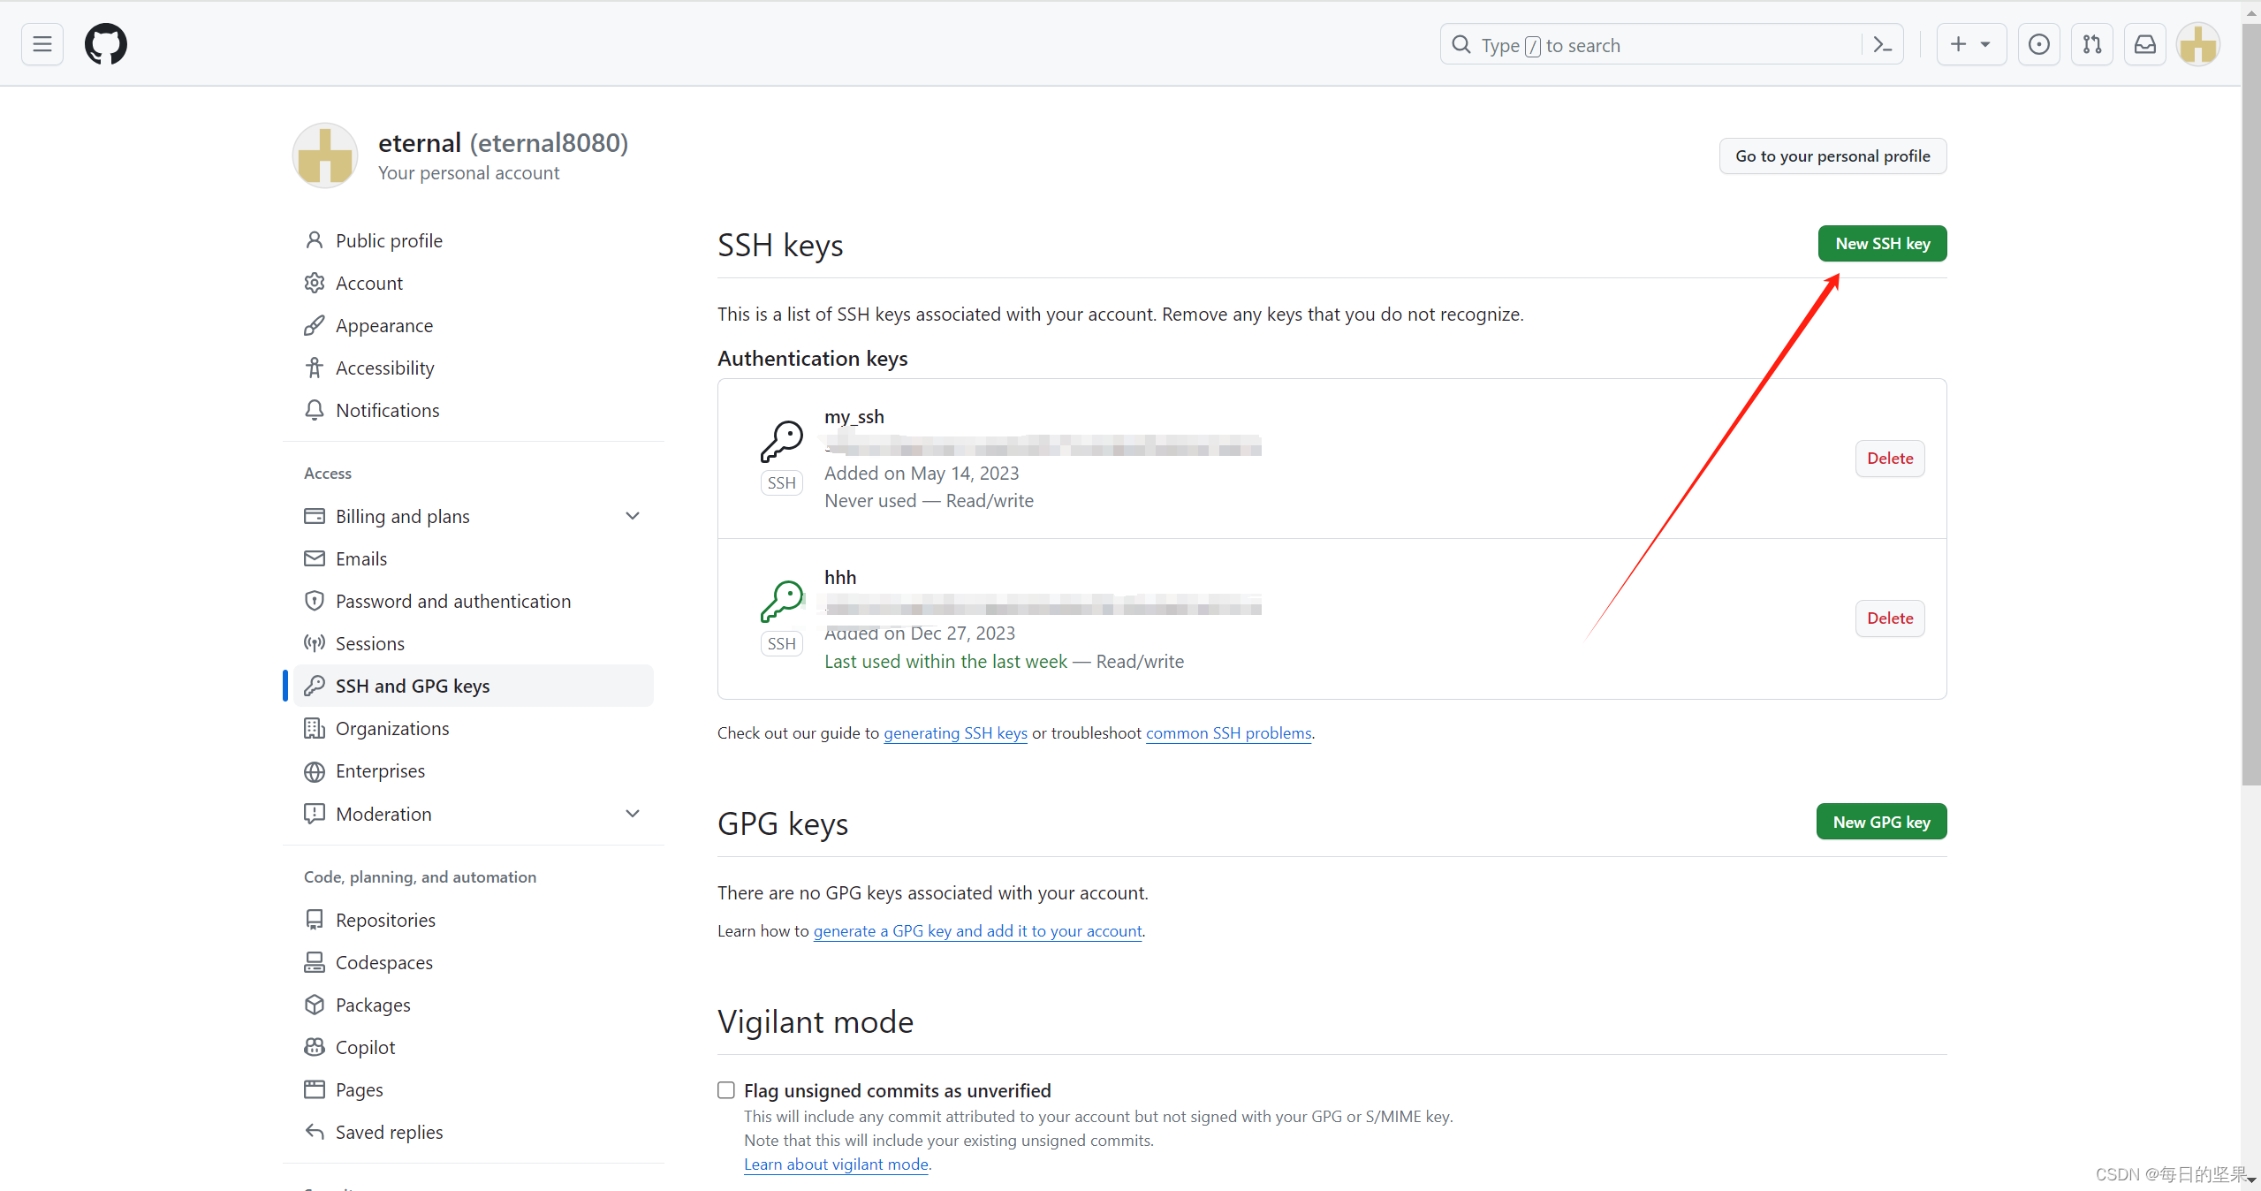Open the command palette icon
The width and height of the screenshot is (2261, 1191).
[x=1882, y=45]
